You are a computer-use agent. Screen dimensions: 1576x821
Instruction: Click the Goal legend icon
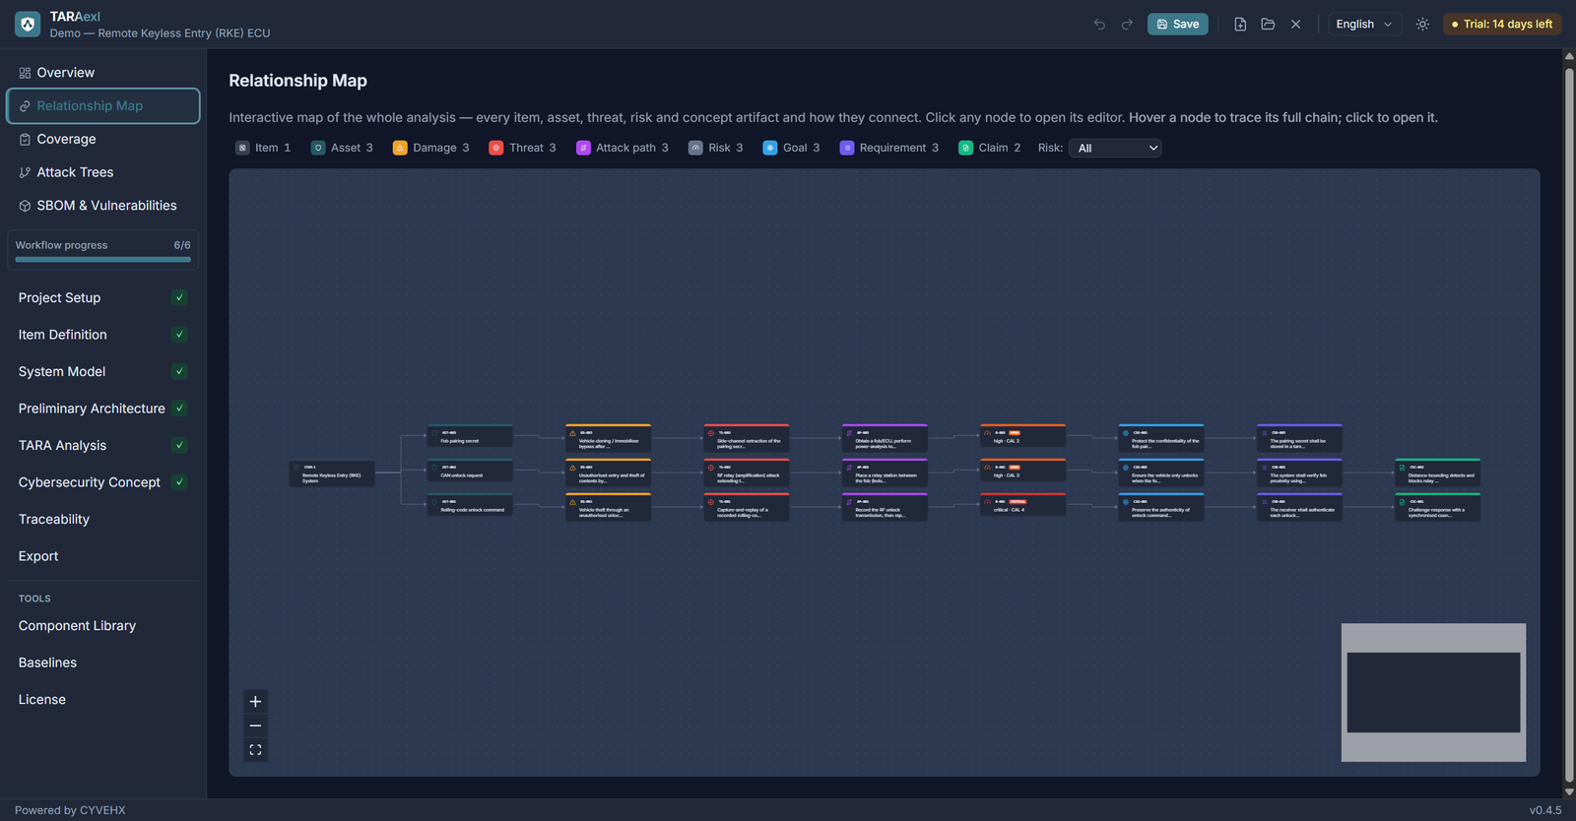point(770,148)
